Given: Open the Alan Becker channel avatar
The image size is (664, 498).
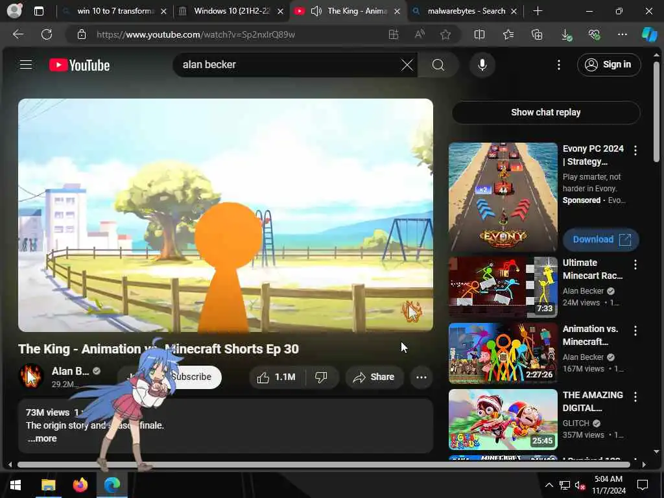Looking at the screenshot, I should (x=31, y=376).
